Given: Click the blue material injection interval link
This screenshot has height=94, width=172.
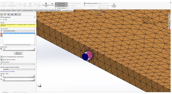Looking at the screenshot, I should (x=7, y=72).
